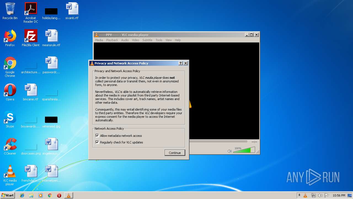Minimize the VLC media player window
The image size is (353, 199).
(x=247, y=35)
